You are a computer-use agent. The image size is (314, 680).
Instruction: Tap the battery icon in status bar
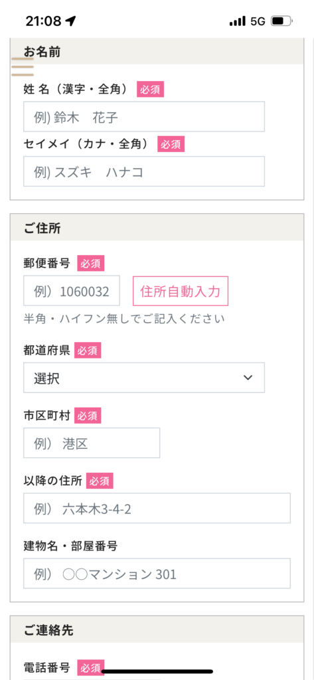click(282, 21)
